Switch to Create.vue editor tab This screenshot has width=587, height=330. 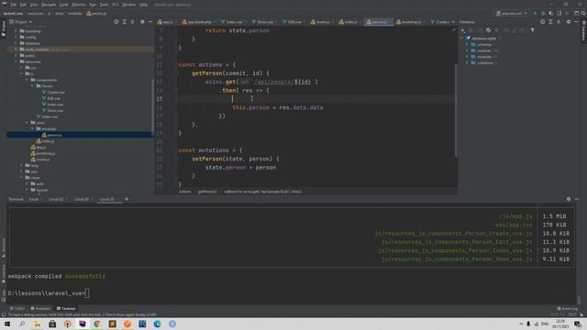point(440,22)
